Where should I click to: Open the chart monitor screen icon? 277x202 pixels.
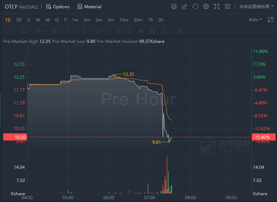point(174,7)
